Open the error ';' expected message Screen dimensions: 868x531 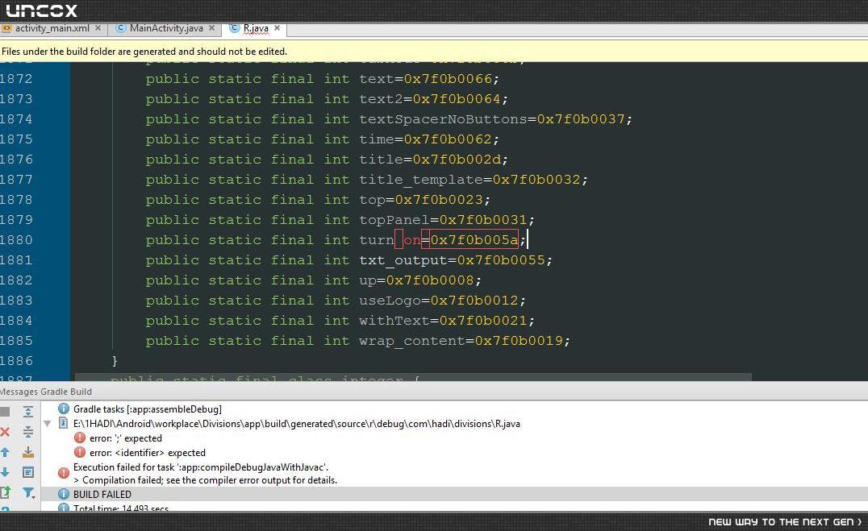126,438
